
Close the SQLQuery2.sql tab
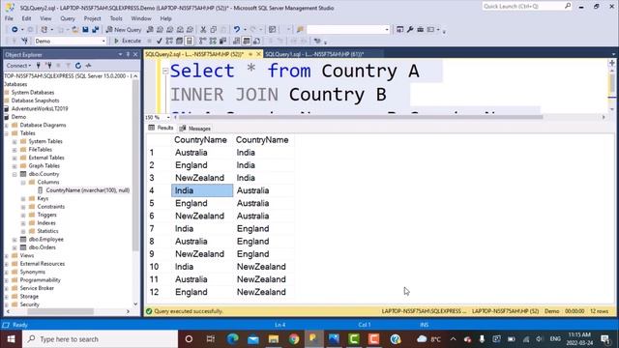[259, 54]
